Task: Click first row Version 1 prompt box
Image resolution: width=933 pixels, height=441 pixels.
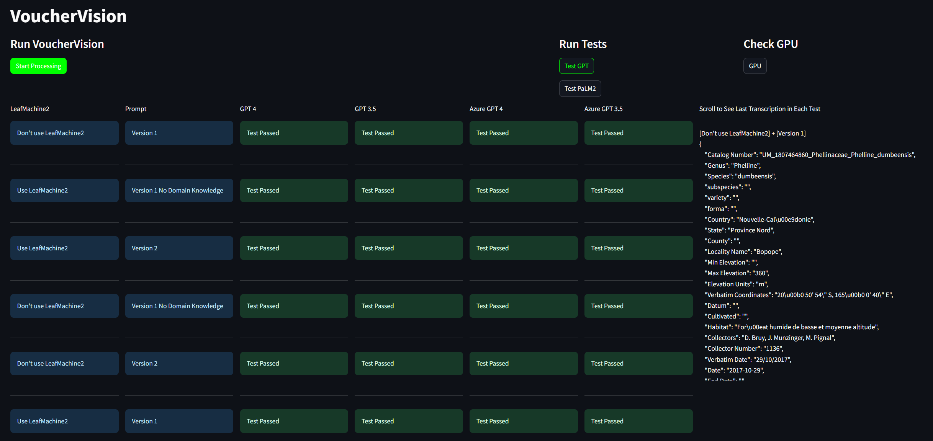Action: (179, 133)
